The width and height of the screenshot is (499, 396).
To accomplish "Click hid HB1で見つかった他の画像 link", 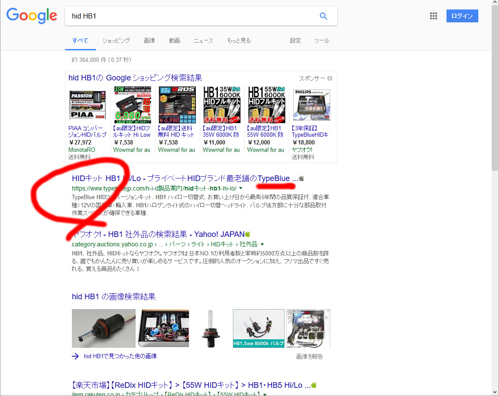I will coord(120,356).
